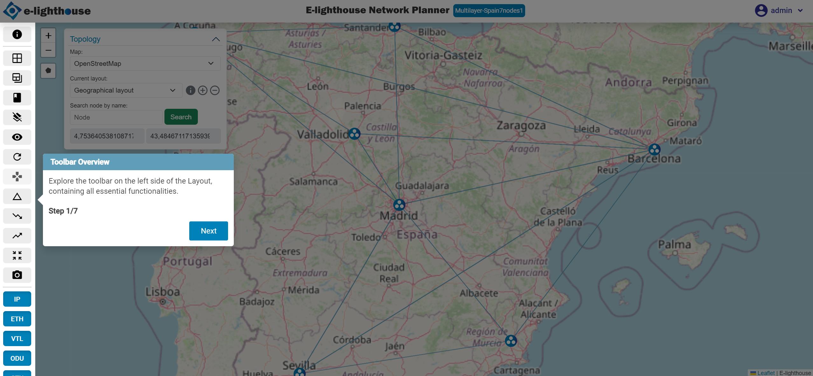Select the polygon draw tool on map

tap(48, 71)
